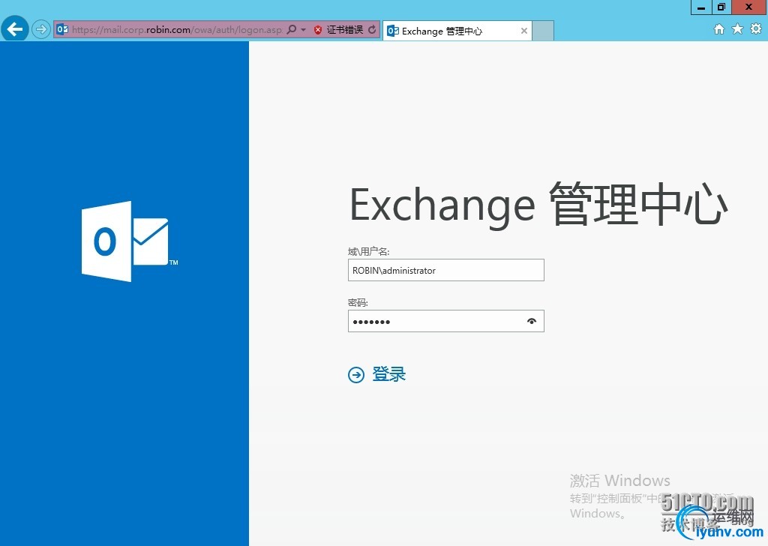Click the 登录 sign-in arrow icon
The width and height of the screenshot is (768, 546).
point(356,374)
